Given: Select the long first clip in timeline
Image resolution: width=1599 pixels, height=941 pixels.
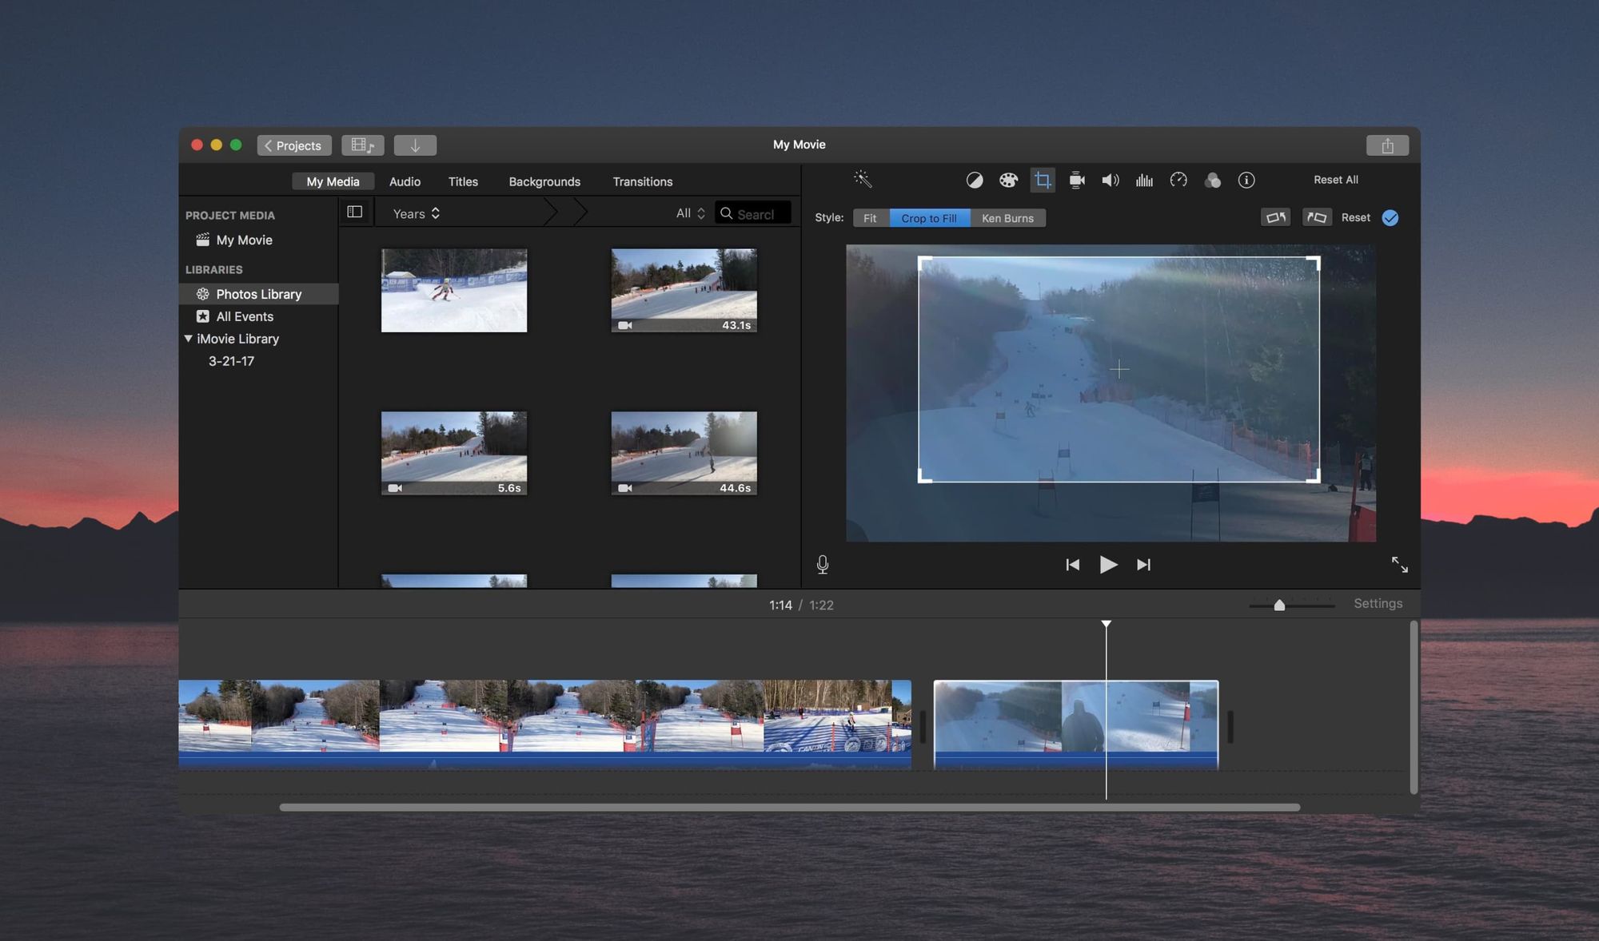Looking at the screenshot, I should 544,724.
